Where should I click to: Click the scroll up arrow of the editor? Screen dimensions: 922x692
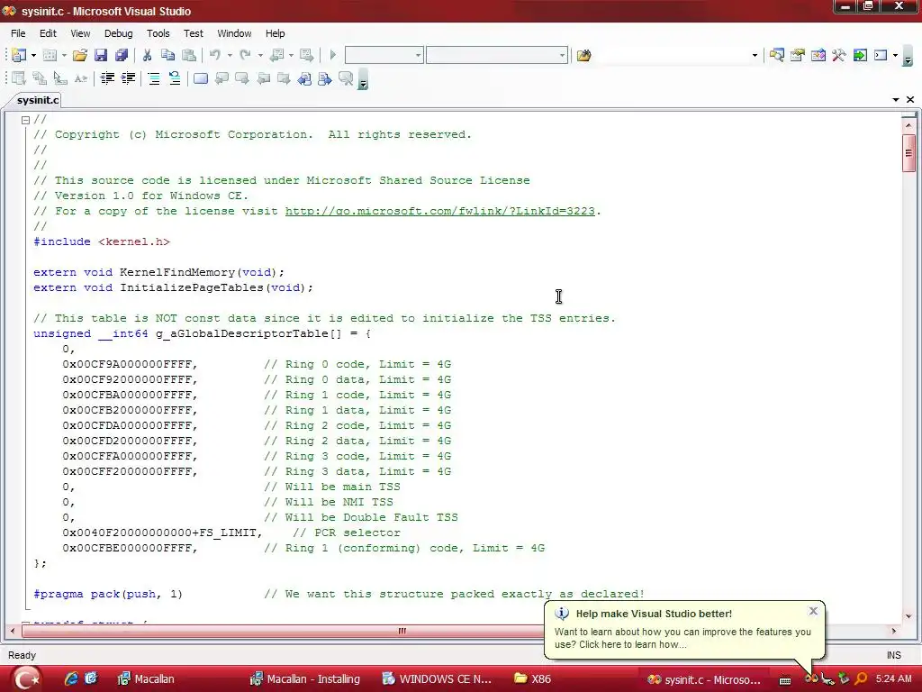(908, 124)
